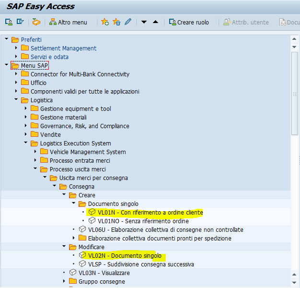Viewport: 300px width, 288px height.
Task: Click Creare ruolo button
Action: [189, 22]
